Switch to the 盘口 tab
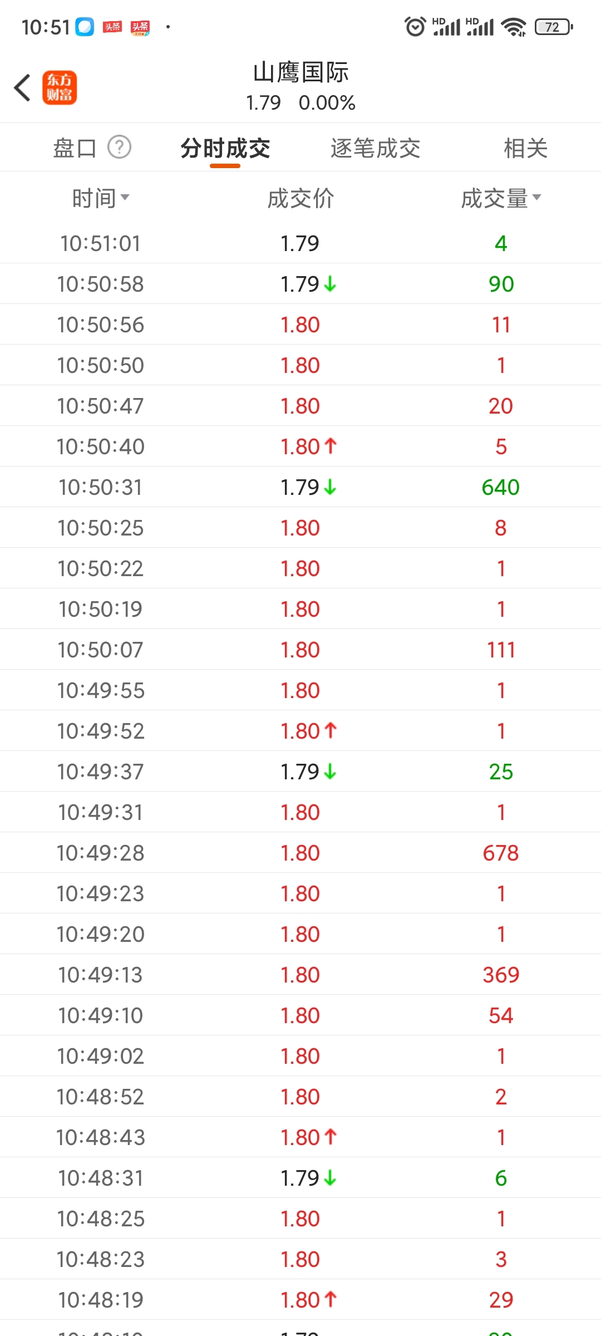The width and height of the screenshot is (601, 1336). click(75, 148)
